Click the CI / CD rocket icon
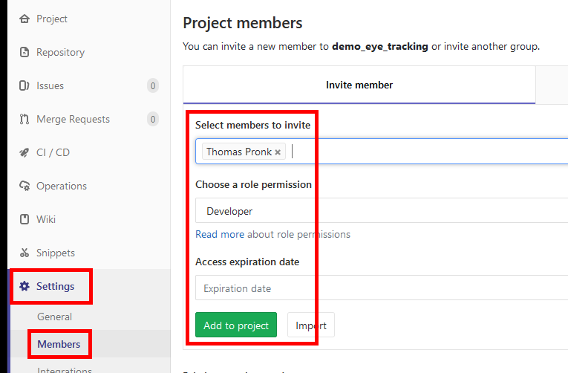 pyautogui.click(x=25, y=152)
